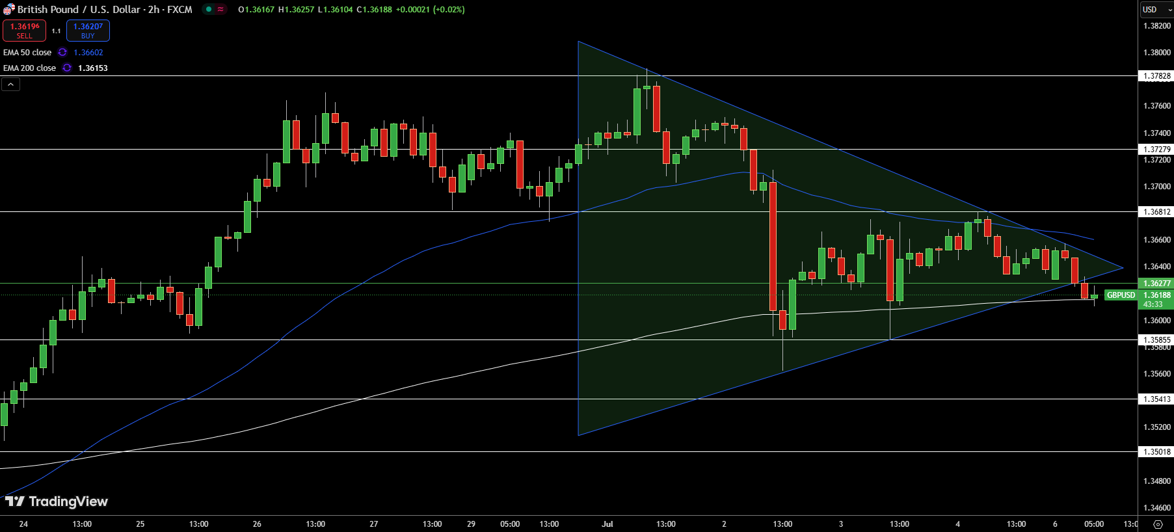This screenshot has height=532, width=1174.
Task: Click the 1.35413 horizontal line price label
Action: 1156,399
